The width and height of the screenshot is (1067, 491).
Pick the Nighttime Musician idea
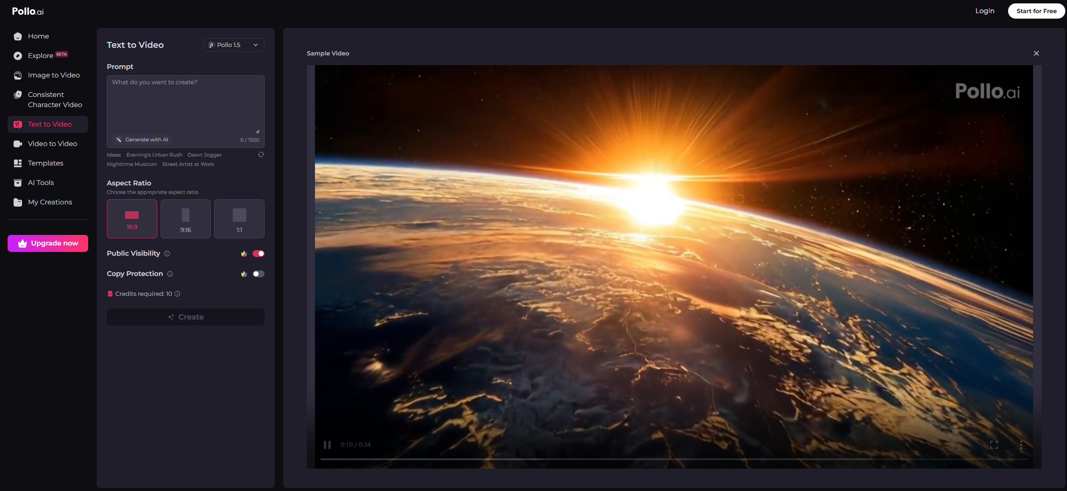pos(132,164)
